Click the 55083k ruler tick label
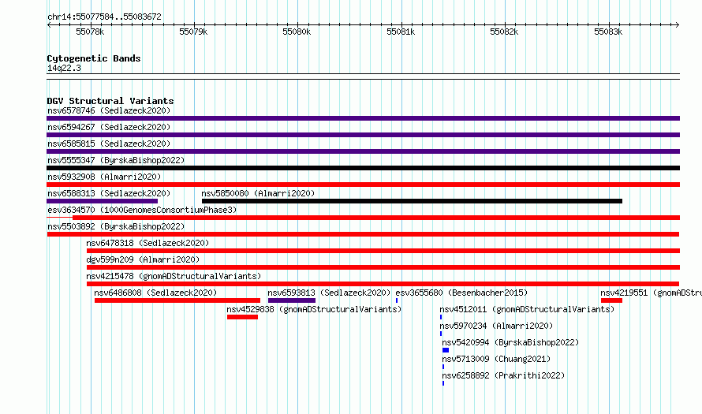Viewport: 702px width, 414px height. (x=608, y=32)
